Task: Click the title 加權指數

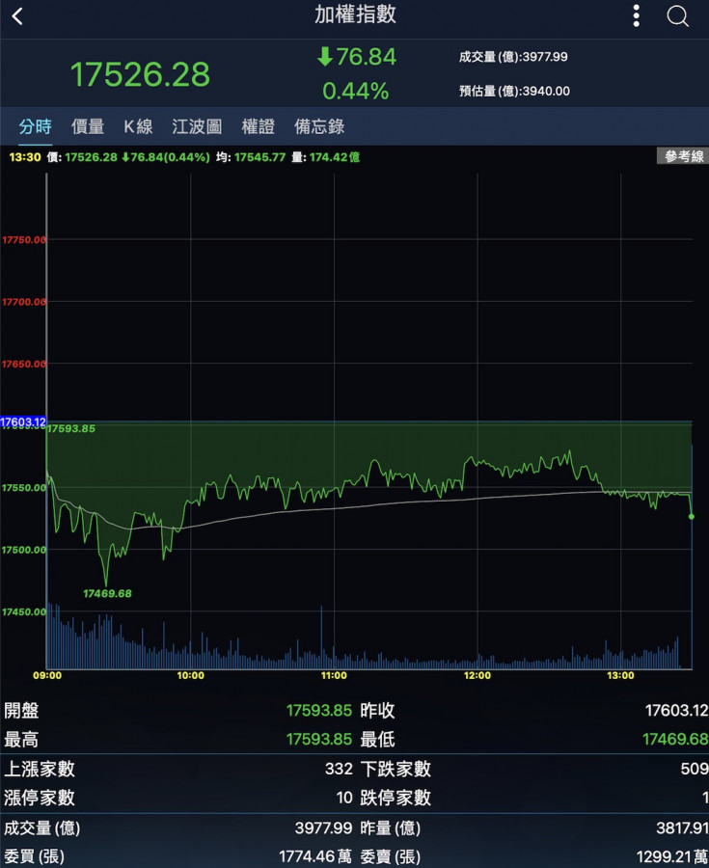Action: coord(355,14)
